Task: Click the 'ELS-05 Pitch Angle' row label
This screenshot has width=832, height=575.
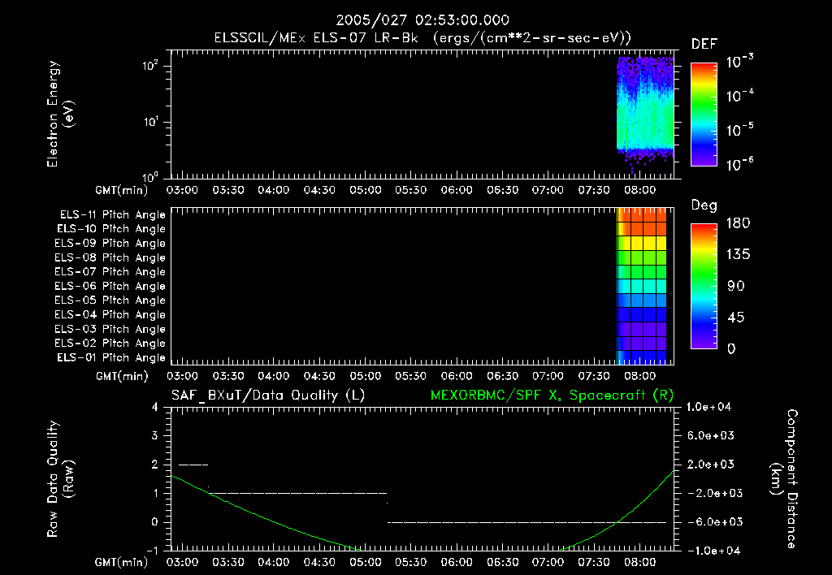Action: click(x=110, y=300)
